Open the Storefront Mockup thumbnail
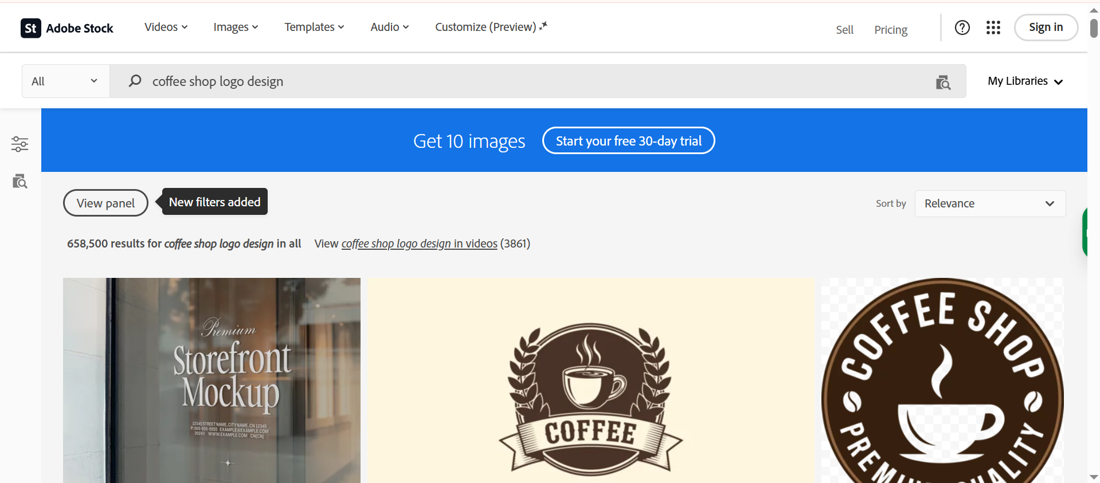The image size is (1100, 483). pos(212,380)
